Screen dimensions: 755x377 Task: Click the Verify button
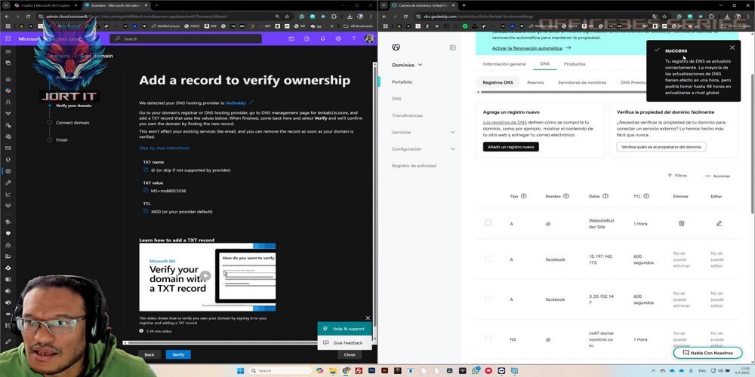click(x=178, y=354)
